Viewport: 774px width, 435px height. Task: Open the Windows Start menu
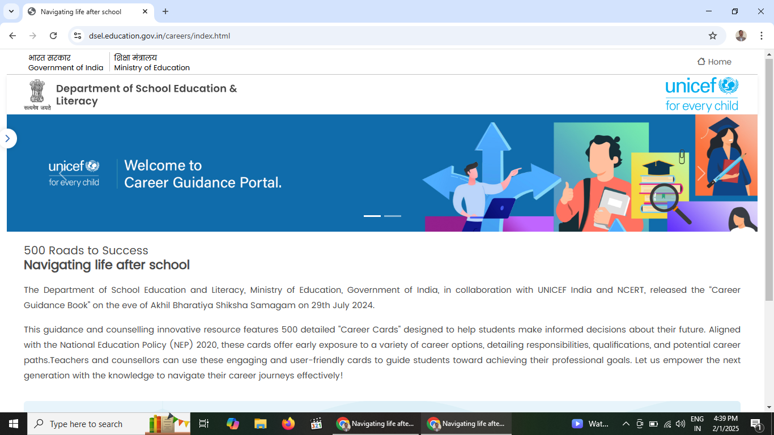click(x=14, y=424)
